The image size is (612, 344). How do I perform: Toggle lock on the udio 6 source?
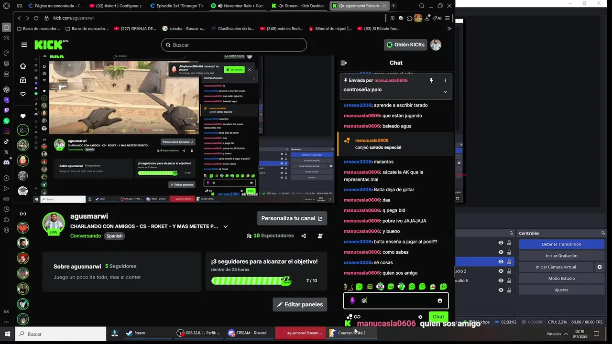coord(509,280)
